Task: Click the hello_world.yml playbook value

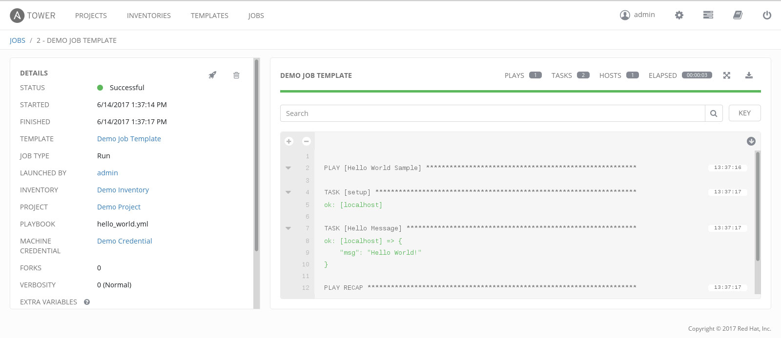Action: [x=123, y=224]
